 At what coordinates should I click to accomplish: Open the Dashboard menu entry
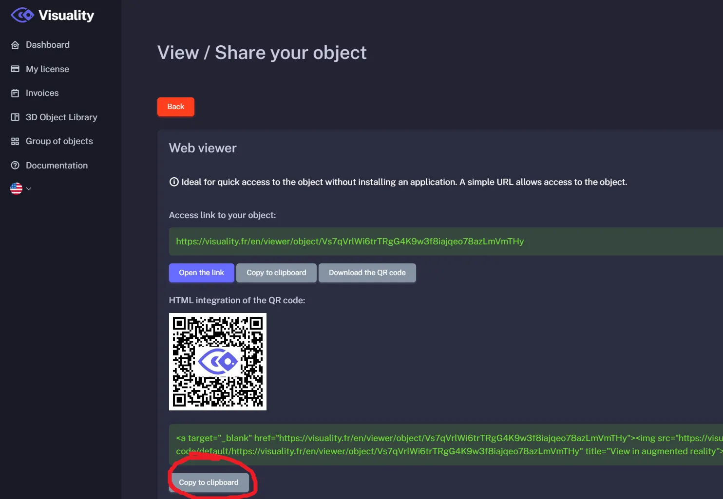(47, 44)
